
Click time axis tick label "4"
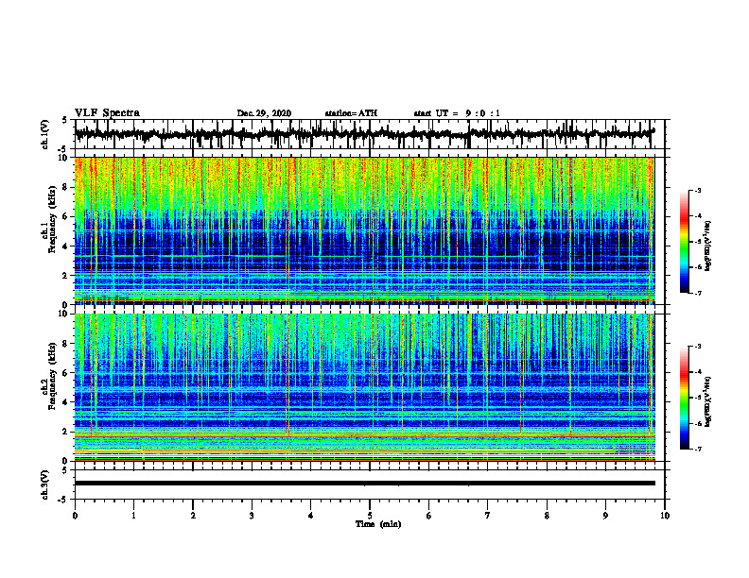[311, 516]
